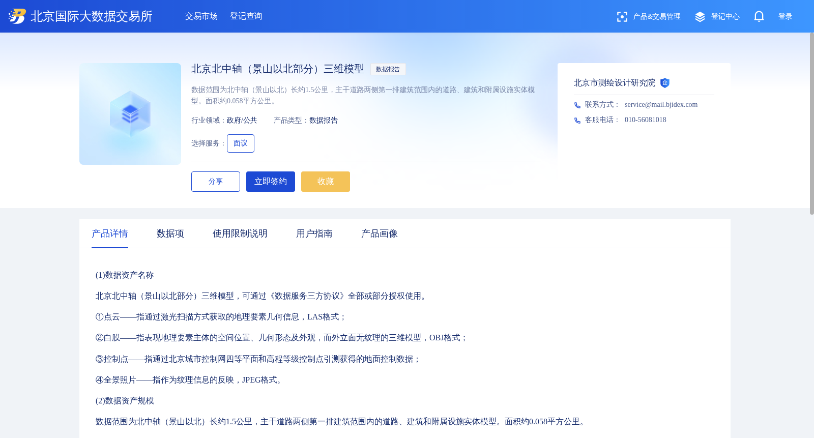Click the Beijing Data Exchange logo icon

17,16
